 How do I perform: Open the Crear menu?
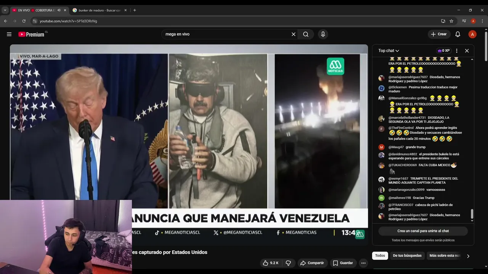(x=439, y=34)
